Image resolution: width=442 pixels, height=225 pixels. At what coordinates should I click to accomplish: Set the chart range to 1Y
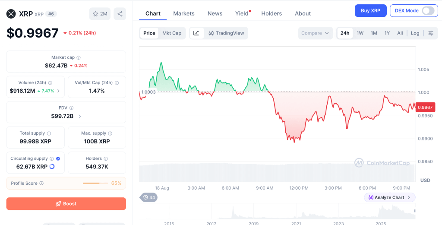(387, 33)
